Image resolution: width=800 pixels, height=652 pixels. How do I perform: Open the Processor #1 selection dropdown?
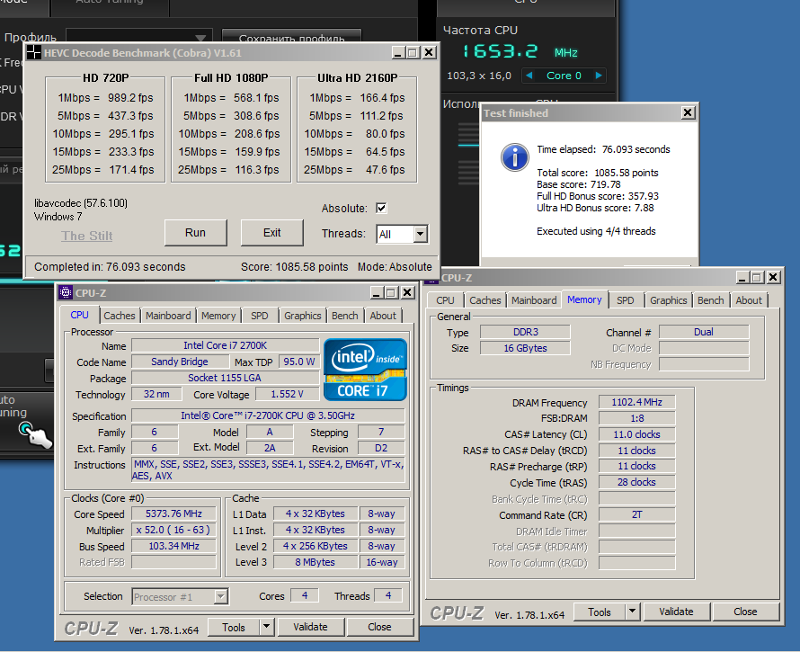click(x=220, y=596)
